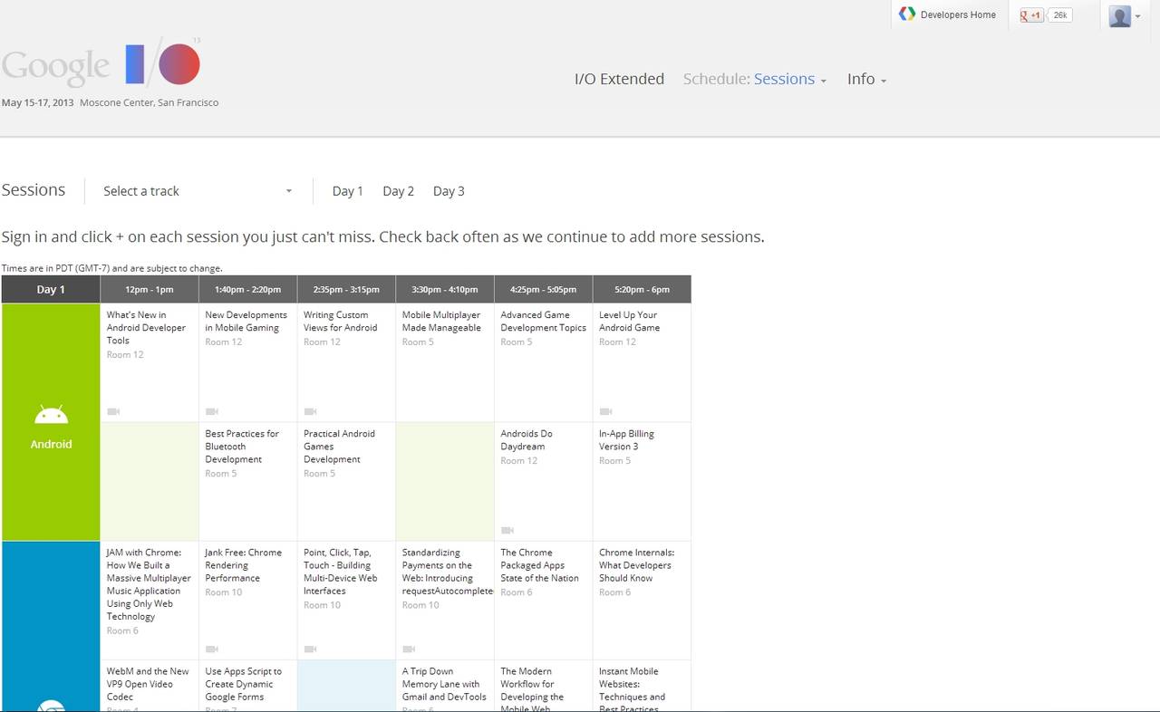Screen dimensions: 1160x712
Task: Click video icon in Standardizing Payments on the Web cell
Action: 409,649
